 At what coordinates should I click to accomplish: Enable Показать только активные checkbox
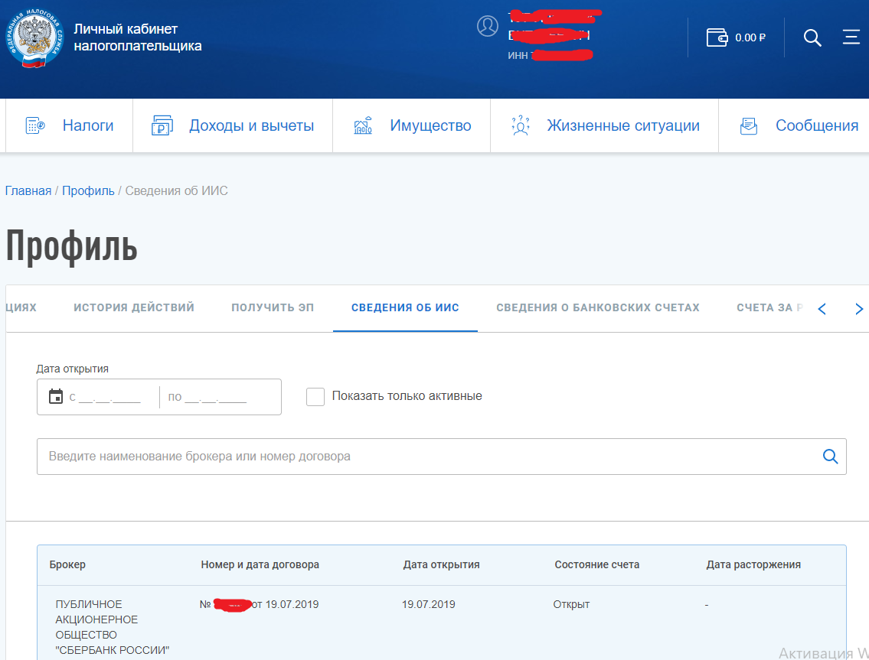pyautogui.click(x=315, y=396)
